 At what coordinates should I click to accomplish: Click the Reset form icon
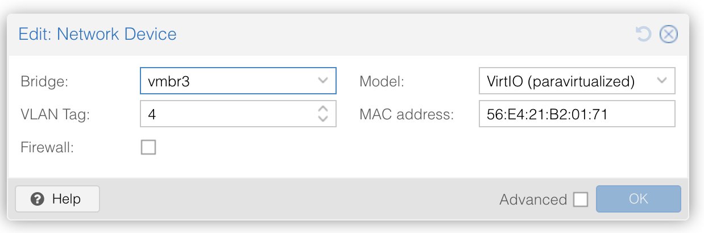643,35
